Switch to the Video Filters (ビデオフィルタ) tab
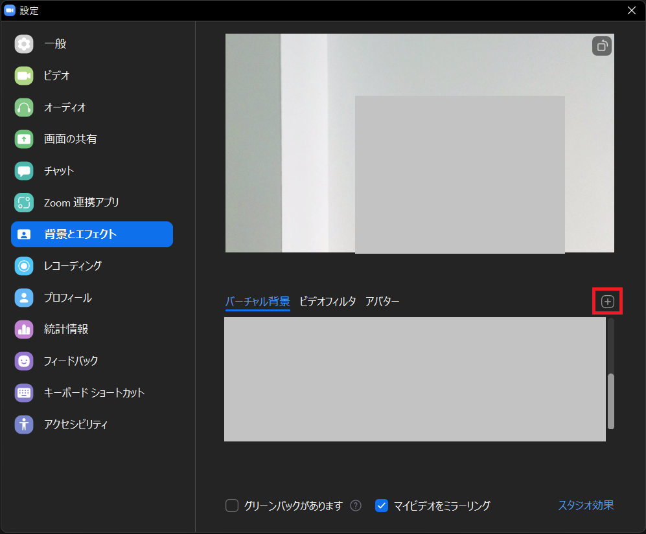 (x=327, y=302)
